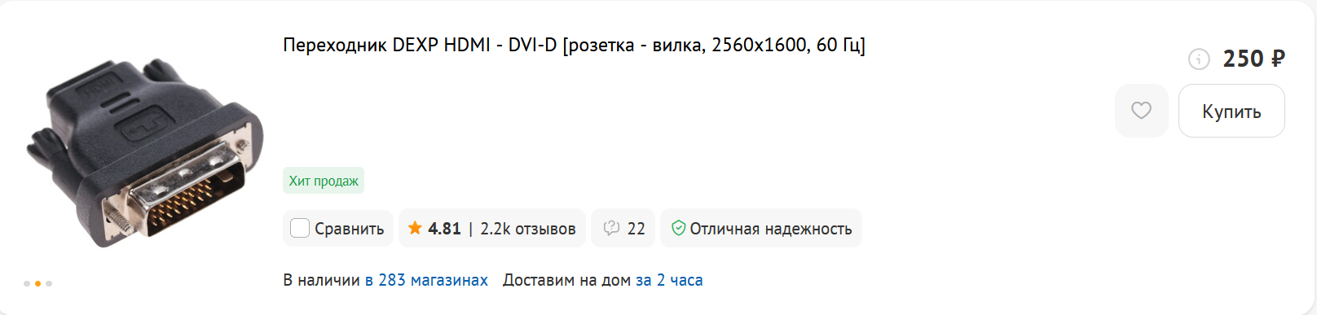Open the 'в 283 магазинах' availability link

pos(426,280)
